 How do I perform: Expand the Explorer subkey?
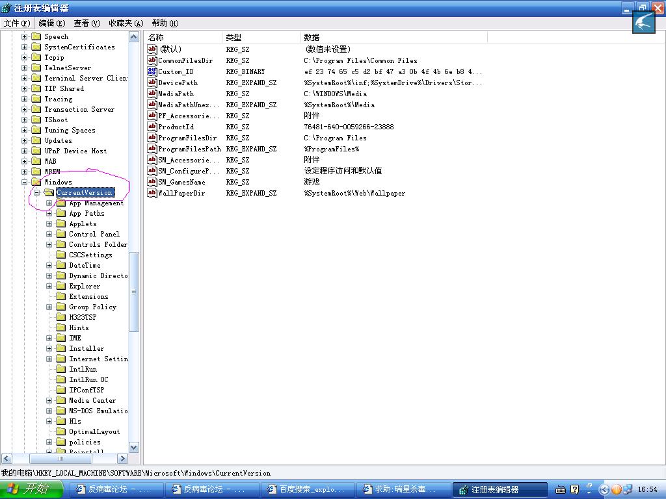click(49, 286)
